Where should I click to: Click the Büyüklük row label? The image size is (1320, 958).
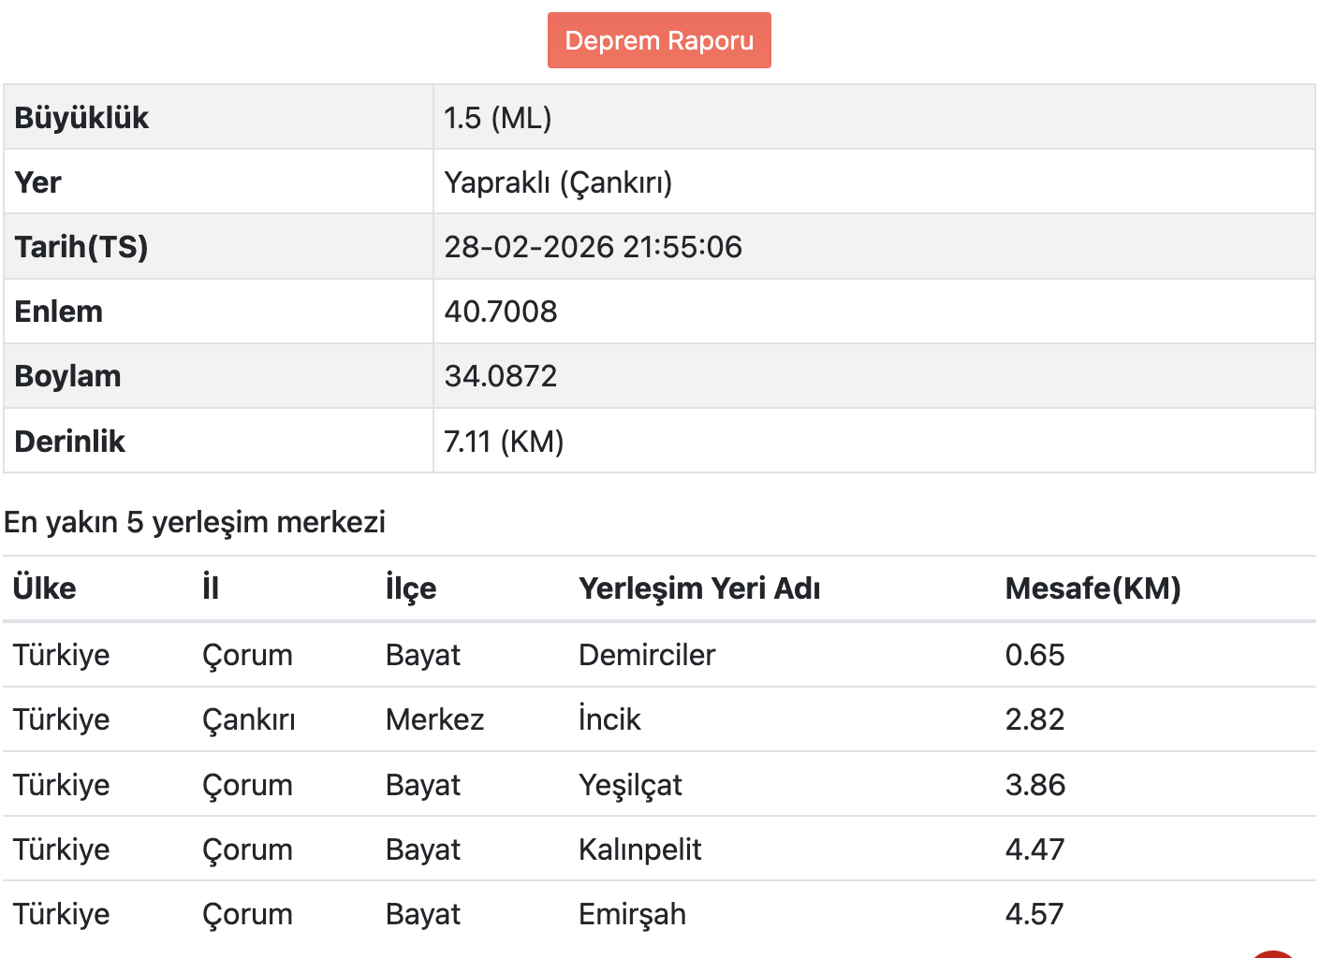81,118
